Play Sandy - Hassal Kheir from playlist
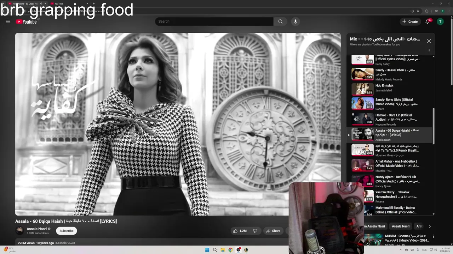This screenshot has height=254, width=453. pos(391,74)
